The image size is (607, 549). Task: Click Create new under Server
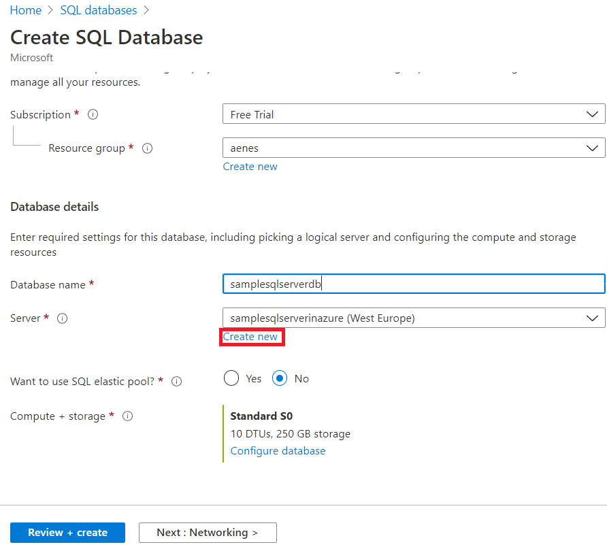tap(252, 337)
